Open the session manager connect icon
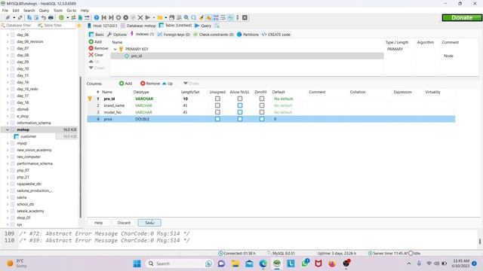Image resolution: width=483 pixels, height=271 pixels. 8,17
